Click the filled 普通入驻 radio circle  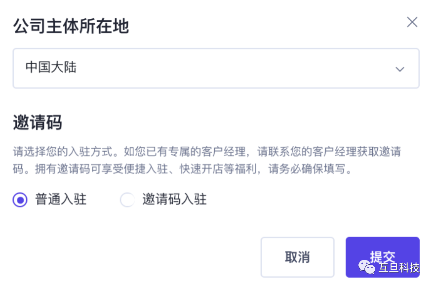click(20, 200)
